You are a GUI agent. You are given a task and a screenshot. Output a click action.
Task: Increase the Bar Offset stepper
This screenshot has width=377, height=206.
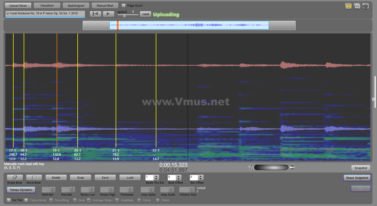click(201, 176)
